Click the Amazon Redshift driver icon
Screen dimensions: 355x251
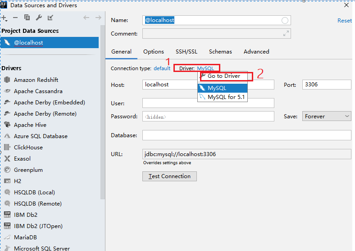pos(7,80)
